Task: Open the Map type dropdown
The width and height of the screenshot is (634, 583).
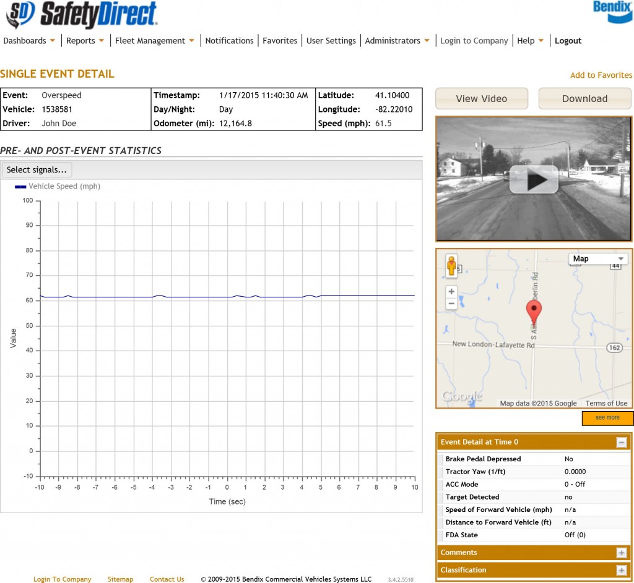Action: (597, 258)
